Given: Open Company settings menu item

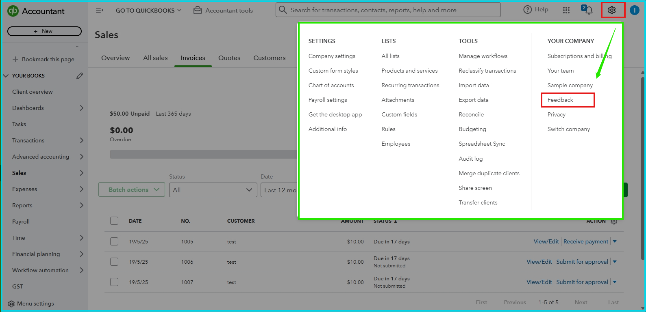Looking at the screenshot, I should tap(332, 56).
